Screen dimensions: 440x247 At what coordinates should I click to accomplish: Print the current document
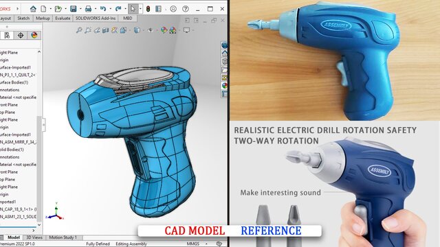pyautogui.click(x=88, y=9)
